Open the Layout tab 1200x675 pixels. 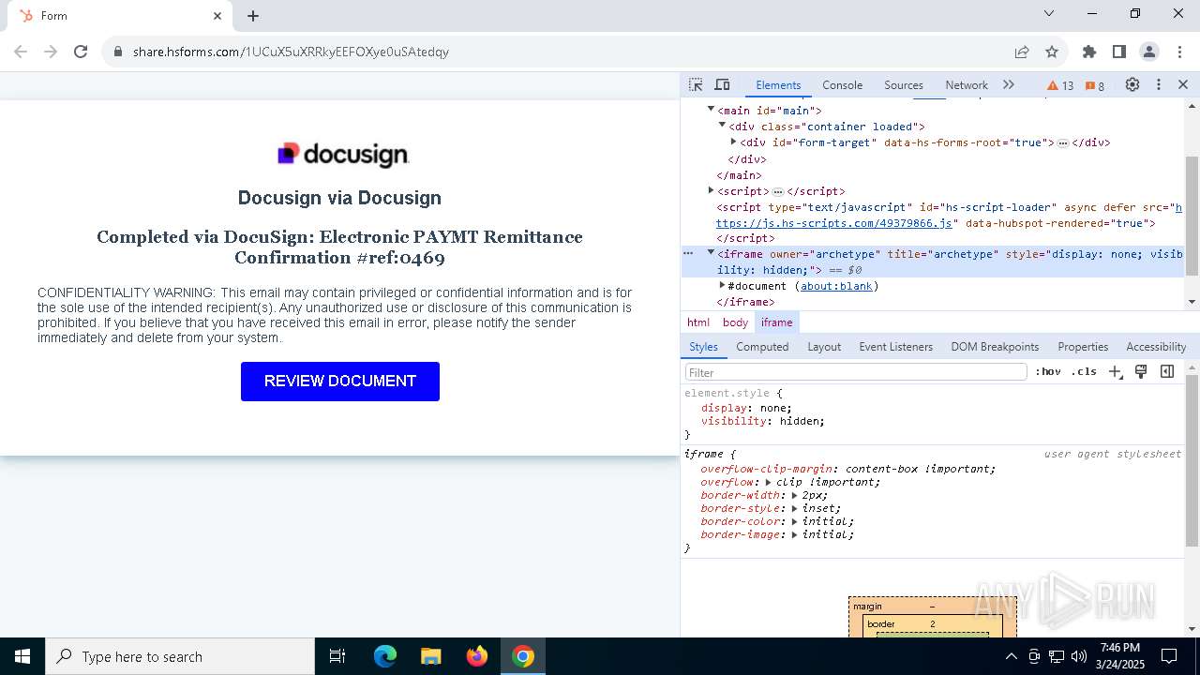tap(824, 346)
